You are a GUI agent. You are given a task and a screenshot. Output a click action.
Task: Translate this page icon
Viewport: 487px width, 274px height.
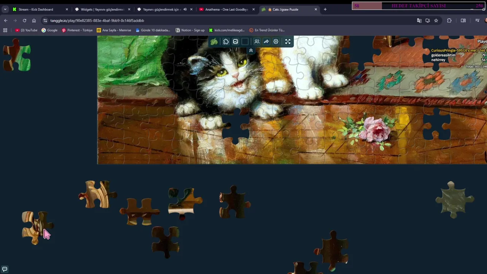pyautogui.click(x=419, y=21)
